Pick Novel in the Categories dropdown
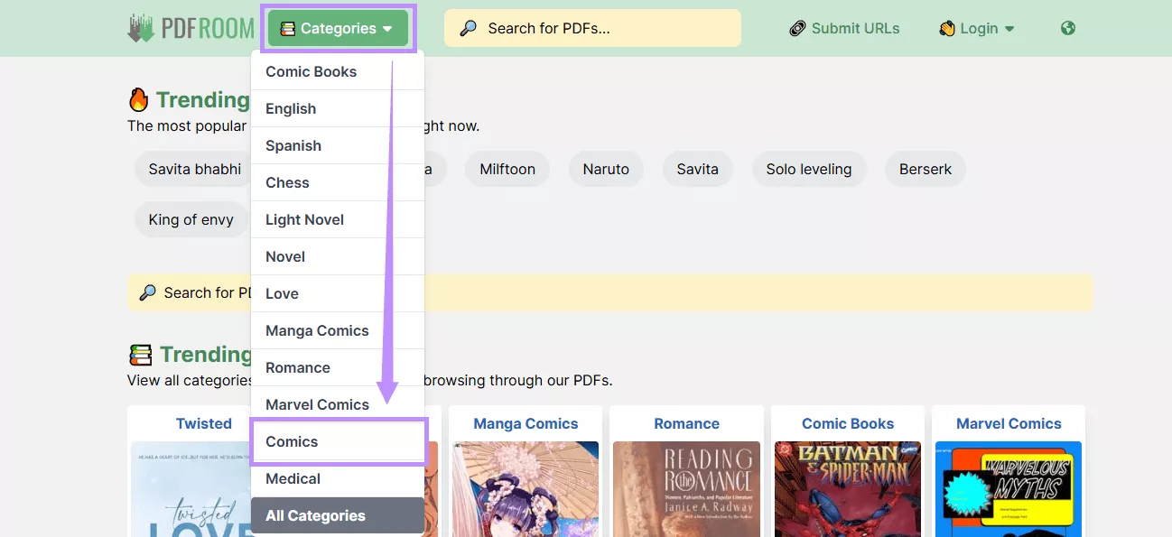Image resolution: width=1172 pixels, height=537 pixels. (x=338, y=256)
